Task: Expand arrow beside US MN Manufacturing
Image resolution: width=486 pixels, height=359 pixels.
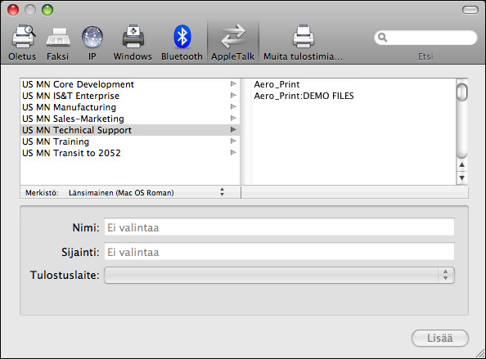Action: point(233,107)
